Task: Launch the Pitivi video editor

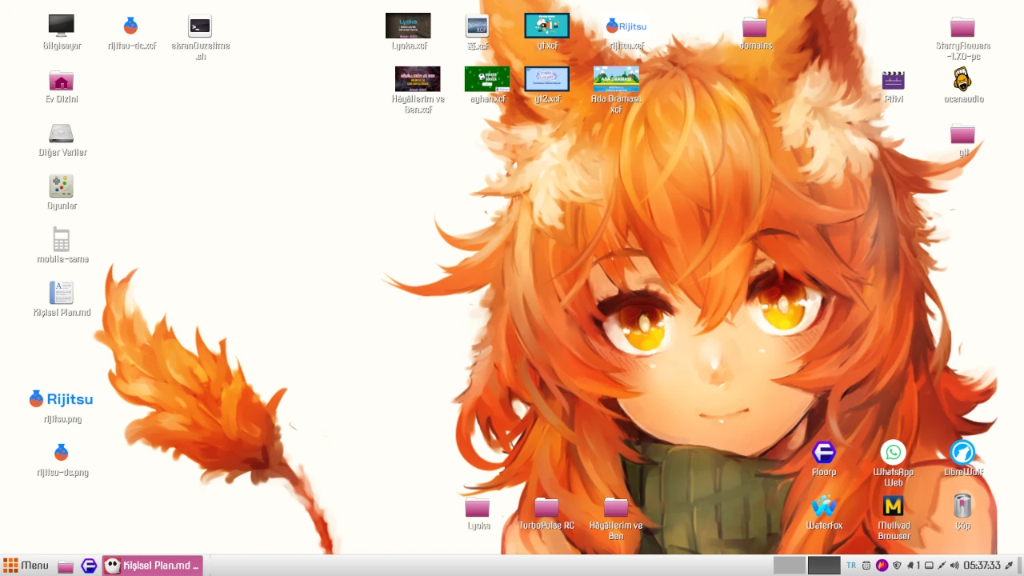Action: (x=894, y=80)
